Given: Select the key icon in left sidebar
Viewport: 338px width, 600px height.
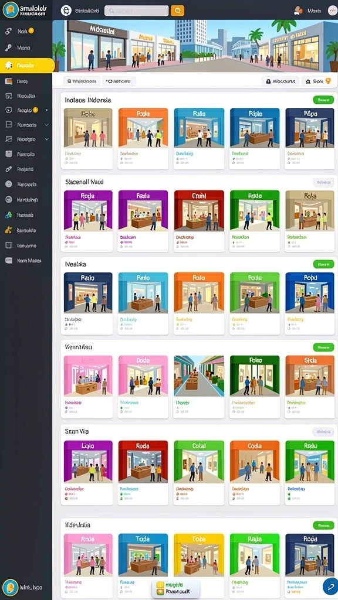Looking at the screenshot, I should [x=8, y=48].
